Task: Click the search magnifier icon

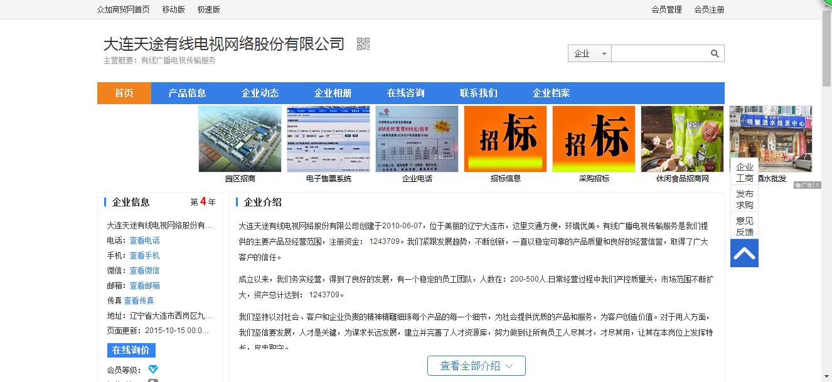Action: (715, 54)
